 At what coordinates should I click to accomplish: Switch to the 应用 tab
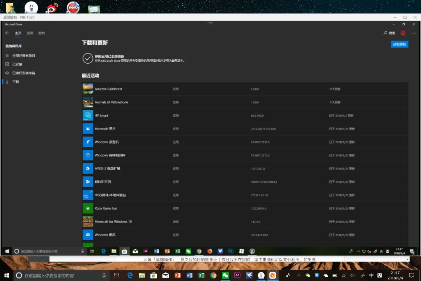pyautogui.click(x=30, y=33)
